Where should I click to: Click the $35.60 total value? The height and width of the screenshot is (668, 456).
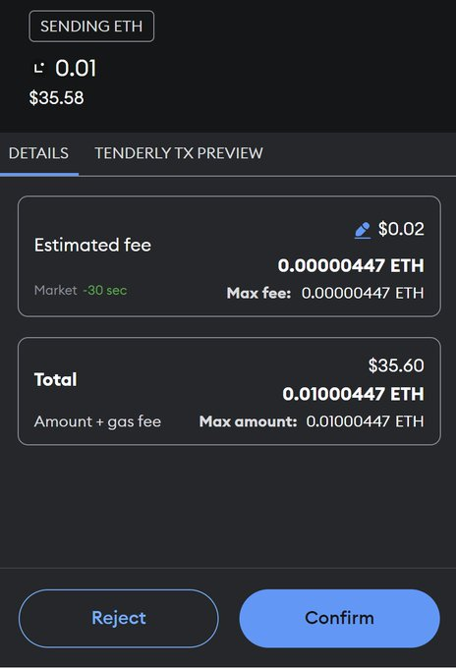(x=396, y=365)
